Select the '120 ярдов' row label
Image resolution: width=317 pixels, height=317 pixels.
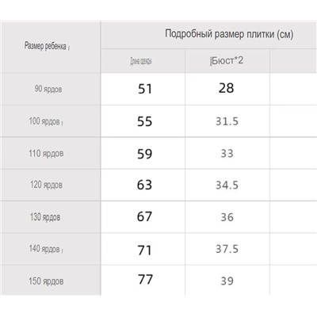click(x=46, y=185)
